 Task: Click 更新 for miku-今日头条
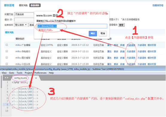(x=116, y=64)
